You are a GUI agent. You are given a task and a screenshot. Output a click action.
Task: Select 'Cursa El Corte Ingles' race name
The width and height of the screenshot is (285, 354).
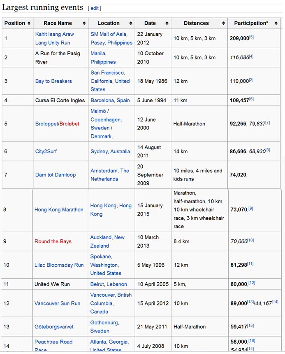(60, 101)
